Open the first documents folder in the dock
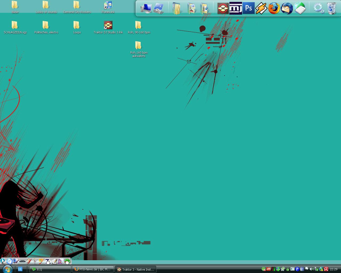This screenshot has height=273, width=341. (177, 8)
